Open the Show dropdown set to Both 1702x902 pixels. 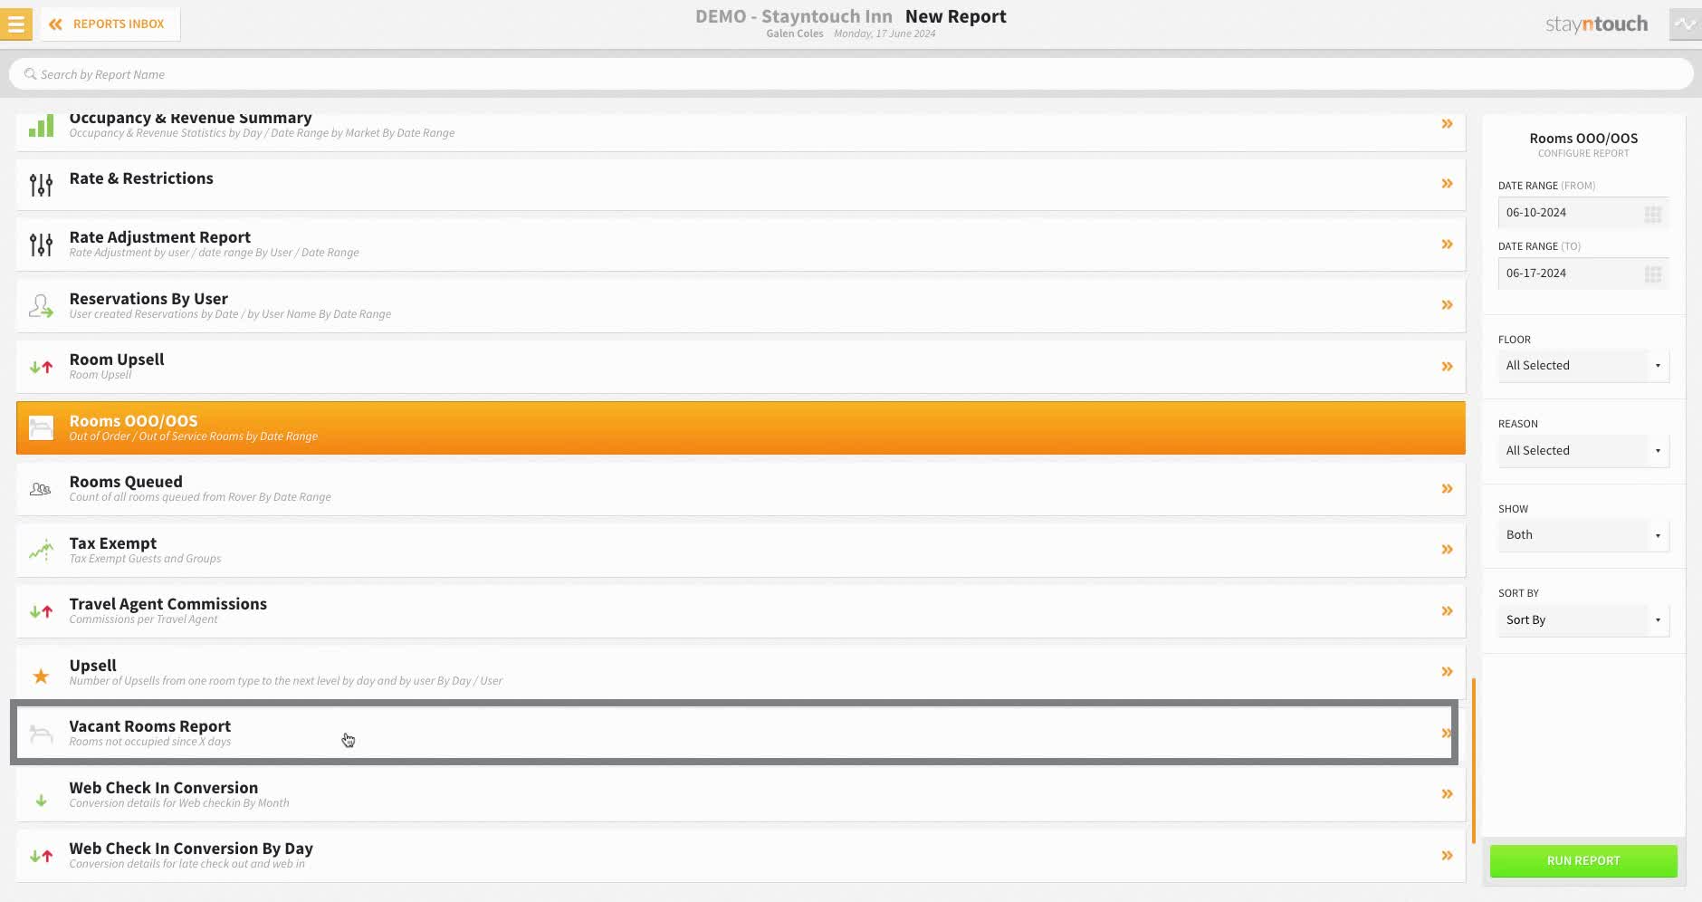1583,535
